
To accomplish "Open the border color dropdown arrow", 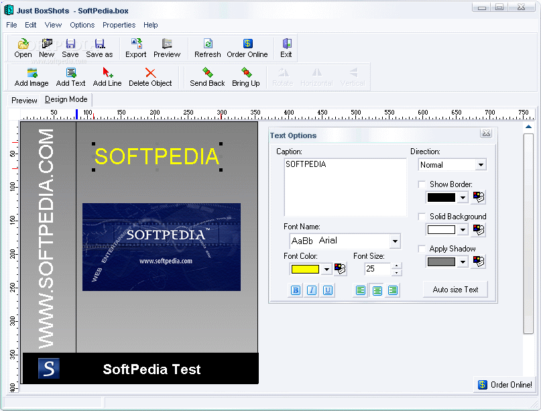I will (463, 197).
